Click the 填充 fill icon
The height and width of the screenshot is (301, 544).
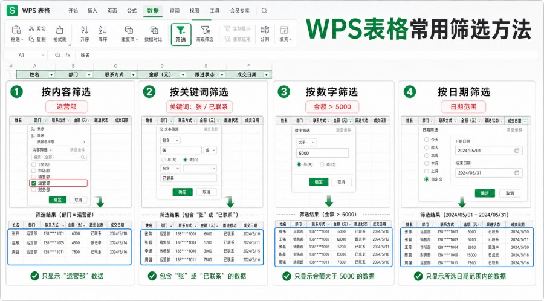(284, 30)
